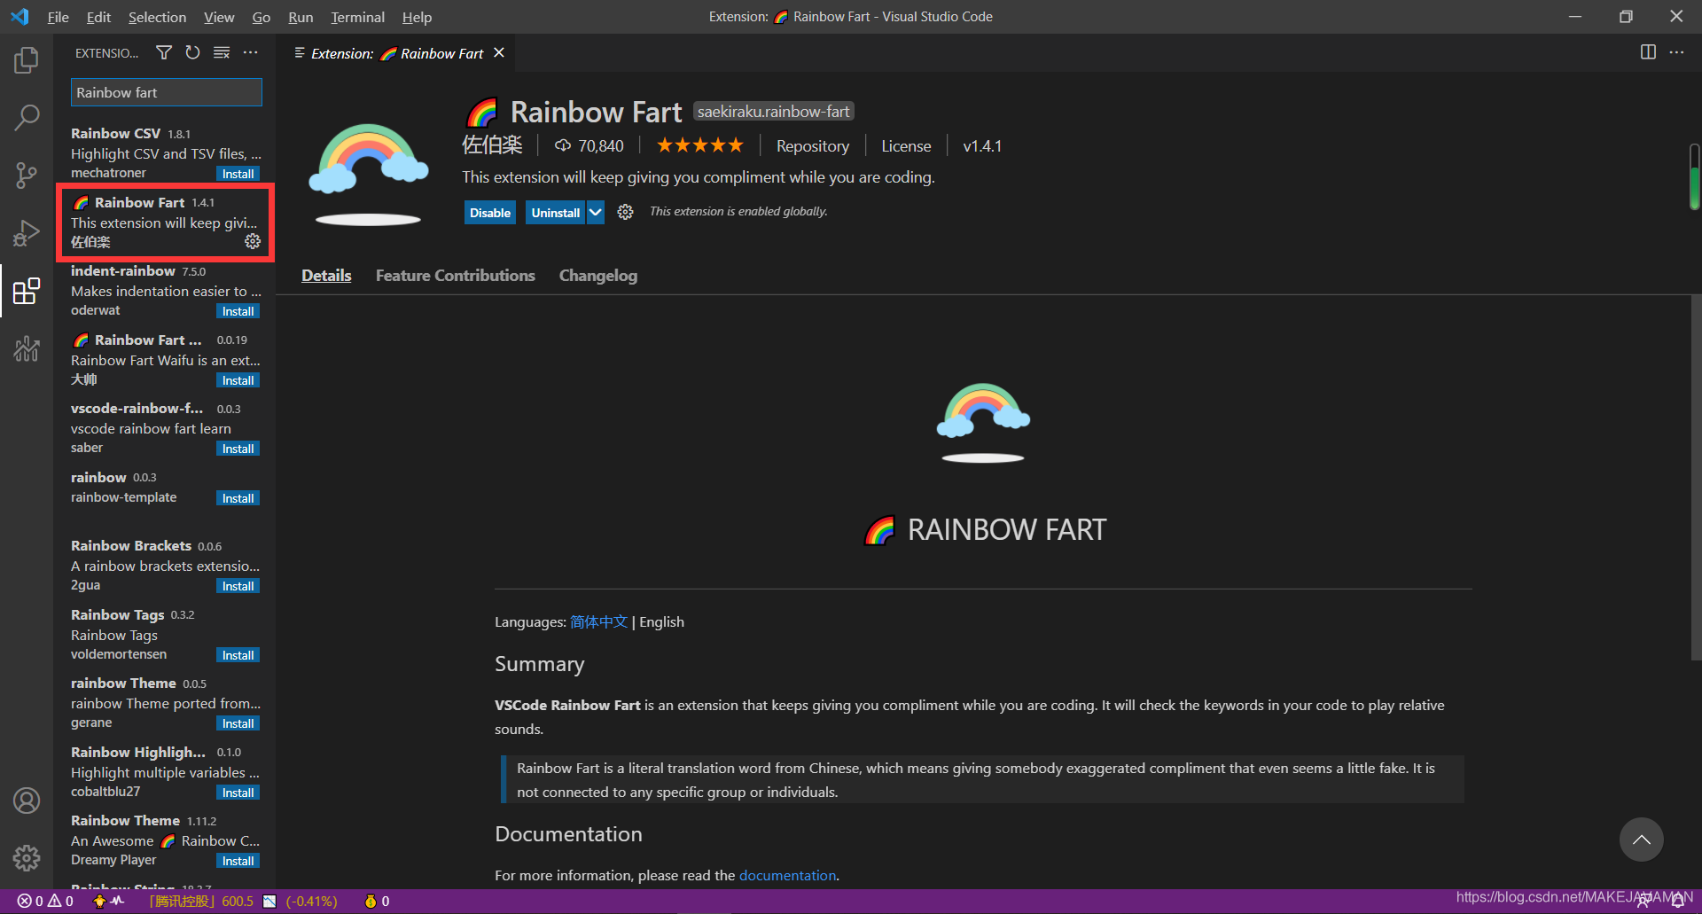Open the Extensions view icon
Screen dimensions: 1702x914
(x=27, y=291)
